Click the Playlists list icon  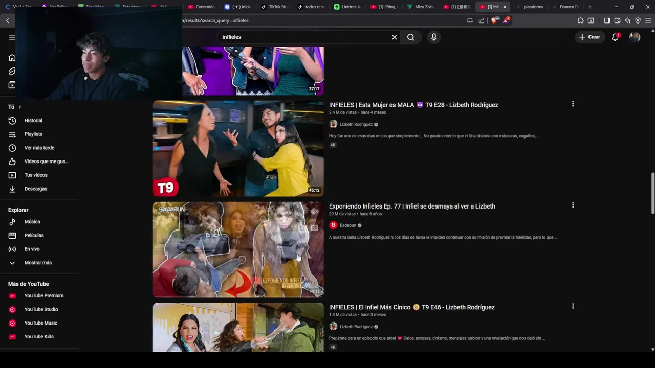tap(12, 134)
